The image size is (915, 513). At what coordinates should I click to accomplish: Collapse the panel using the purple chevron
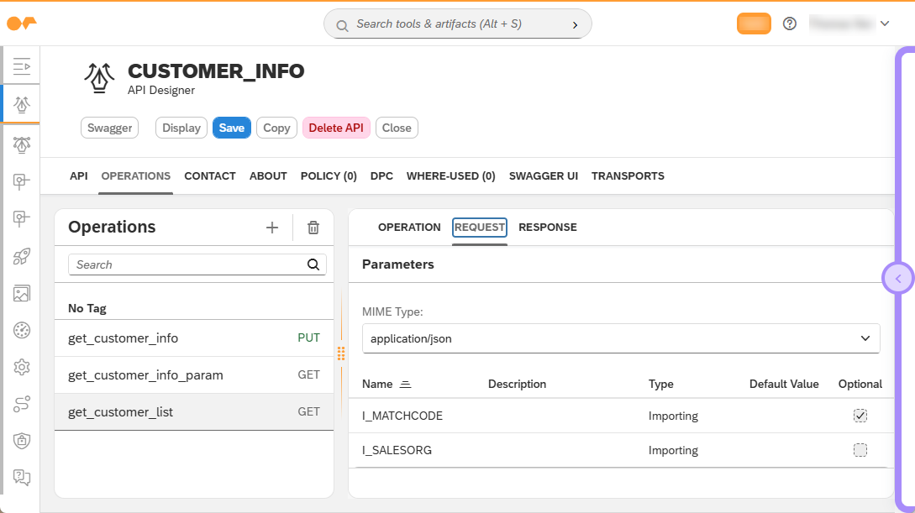pyautogui.click(x=897, y=278)
